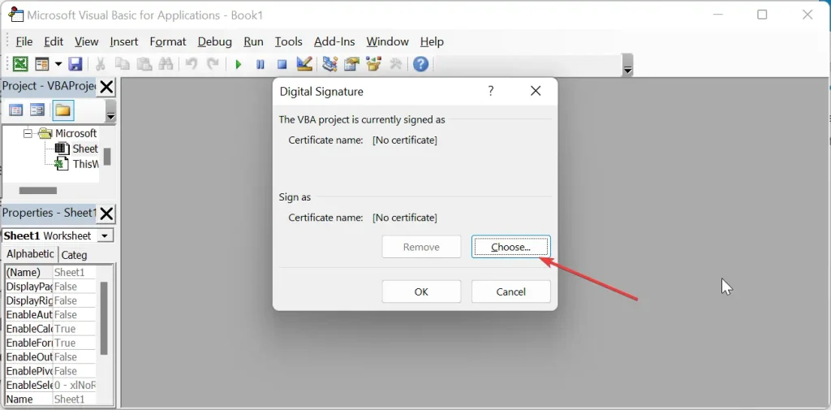Click the View Code icon in Project panel
Image resolution: width=831 pixels, height=410 pixels.
(x=15, y=110)
